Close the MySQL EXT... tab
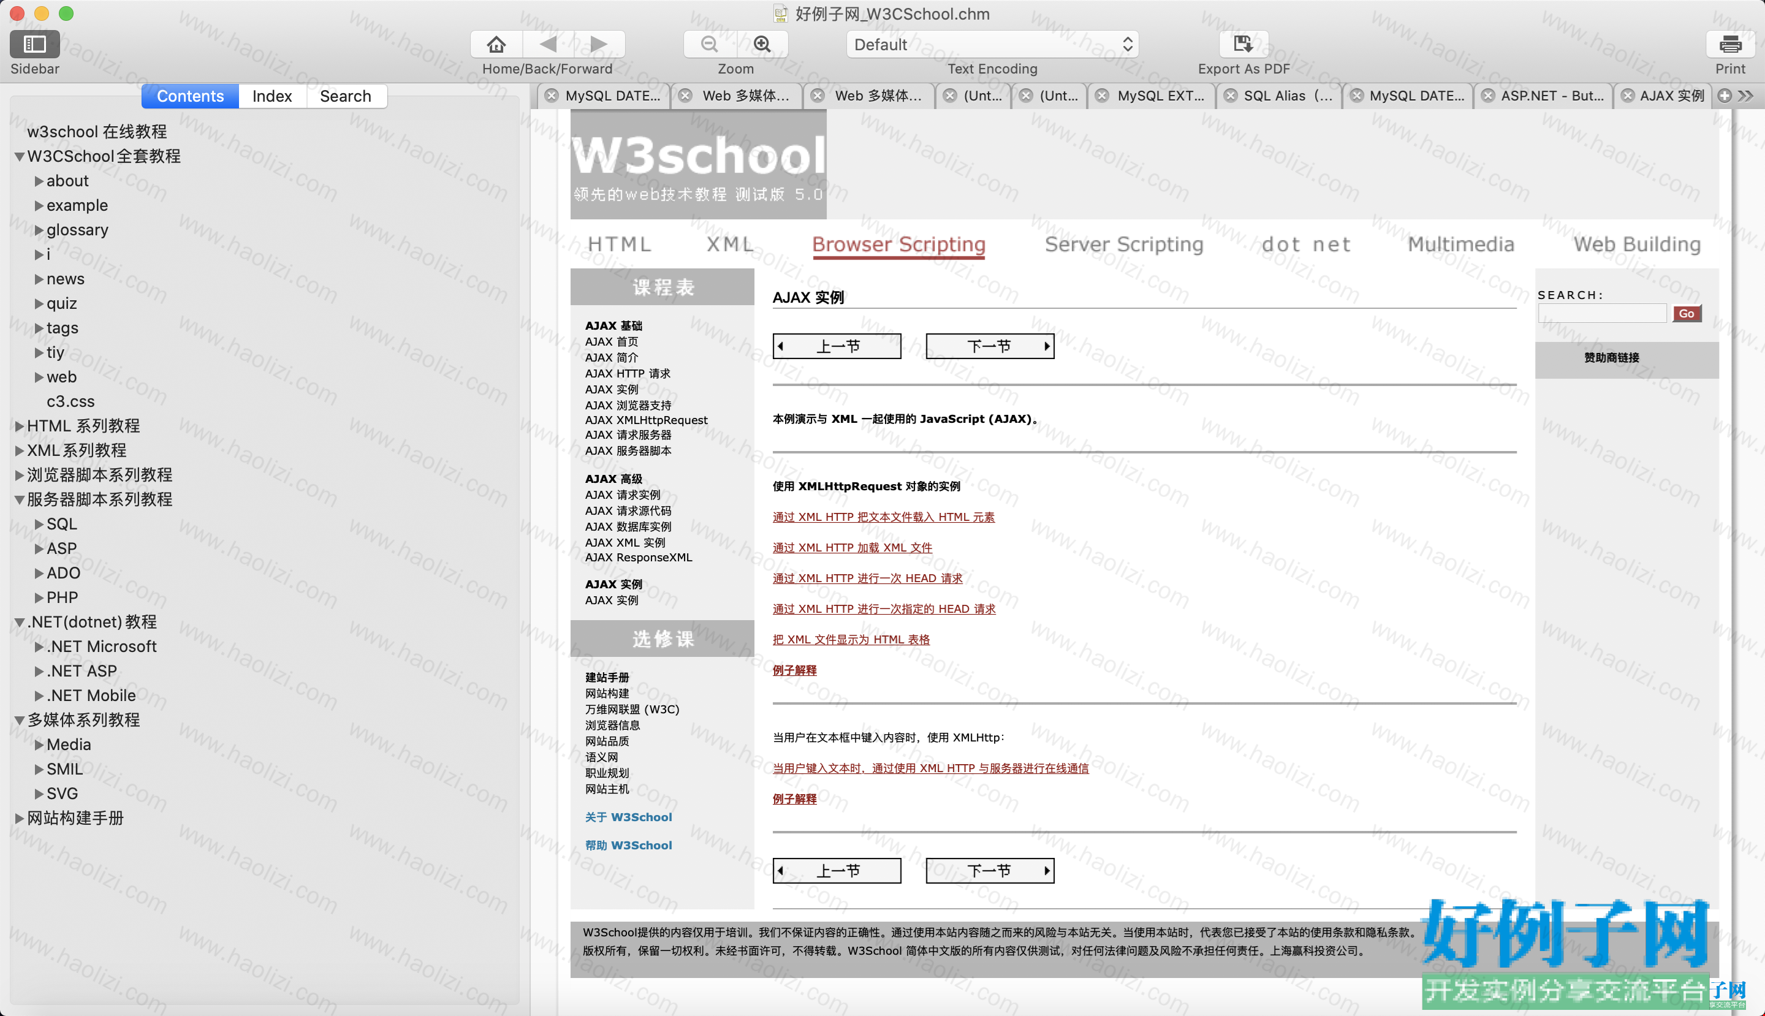Screen dimensions: 1765x1016 pyautogui.click(x=1102, y=96)
